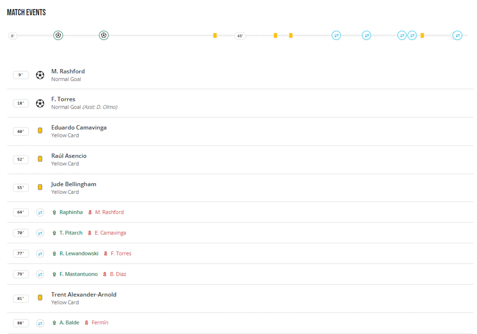Click yellow card icon beside Eduardo Camavinga
477x334 pixels.
coord(40,131)
